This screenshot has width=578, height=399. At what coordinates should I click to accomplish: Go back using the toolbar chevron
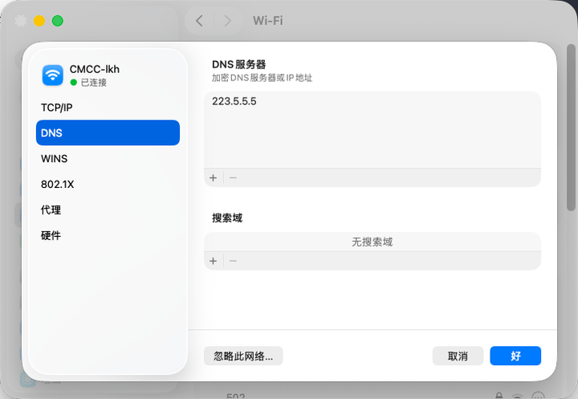point(199,21)
